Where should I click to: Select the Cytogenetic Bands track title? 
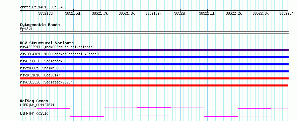click(x=40, y=25)
